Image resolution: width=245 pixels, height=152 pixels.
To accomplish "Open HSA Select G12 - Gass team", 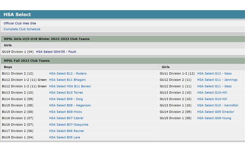I will click(214, 74).
